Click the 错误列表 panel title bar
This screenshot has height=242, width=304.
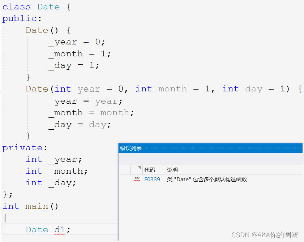[210, 148]
